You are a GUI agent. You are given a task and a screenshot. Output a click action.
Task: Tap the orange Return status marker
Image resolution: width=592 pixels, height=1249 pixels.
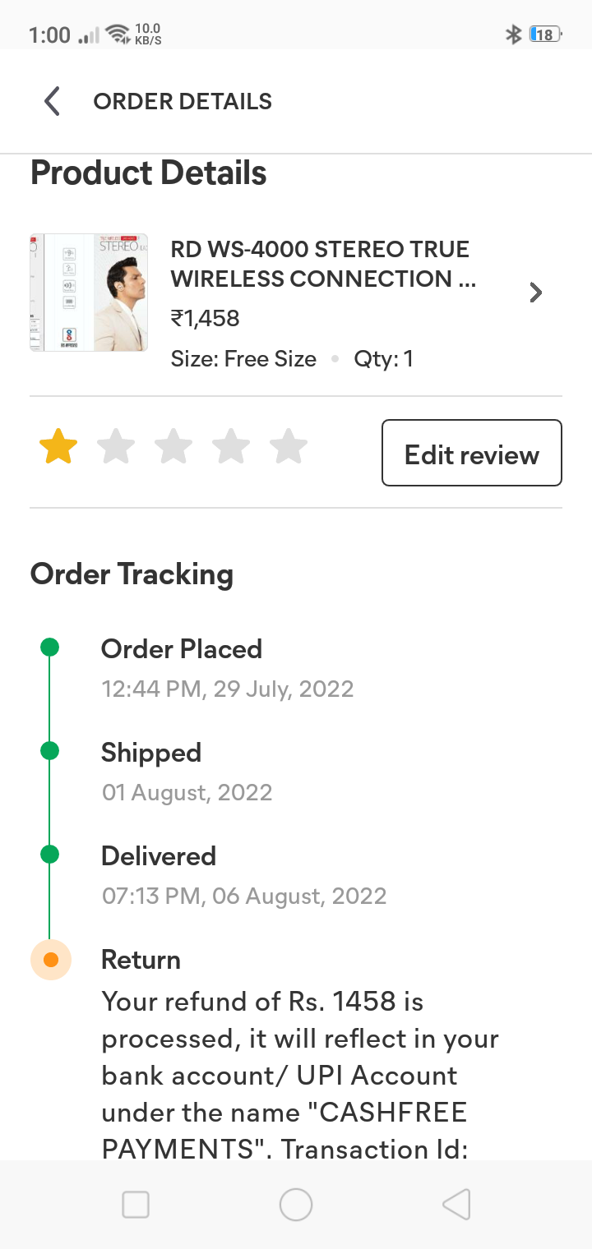pos(51,960)
